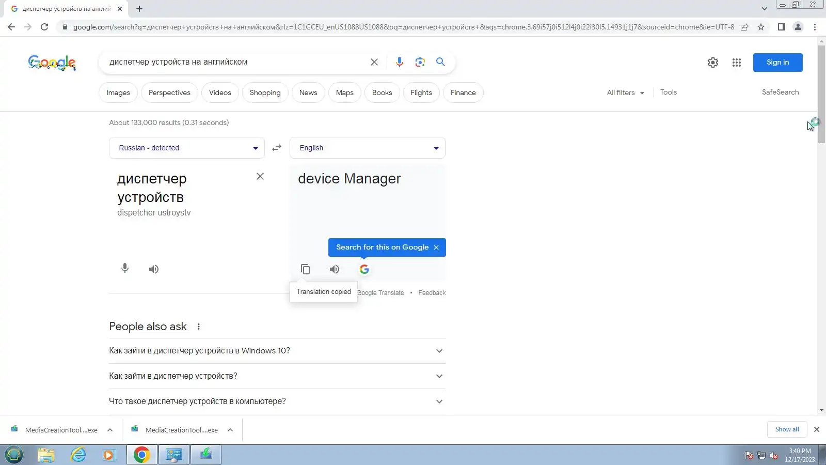Bookmark this page with the star icon
This screenshot has height=465, width=826.
click(x=761, y=27)
